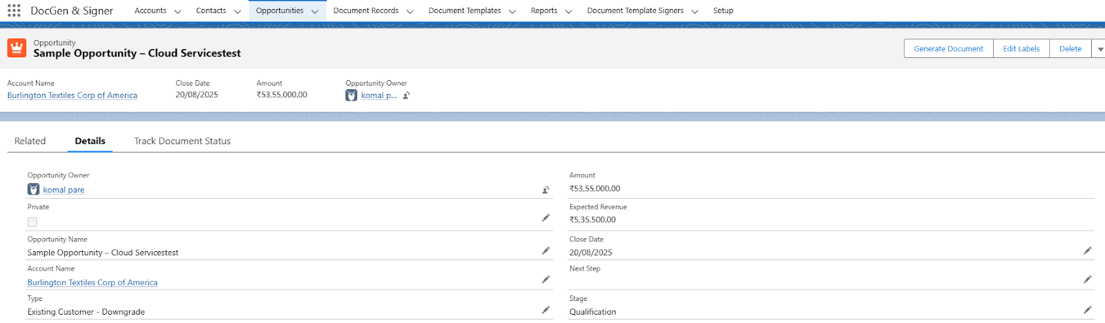1105x323 pixels.
Task: Switch to the Related tab
Action: click(x=30, y=141)
